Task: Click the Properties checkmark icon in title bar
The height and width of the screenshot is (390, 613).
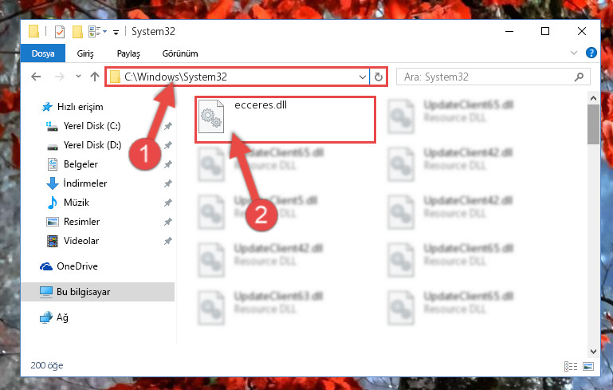Action: [60, 32]
